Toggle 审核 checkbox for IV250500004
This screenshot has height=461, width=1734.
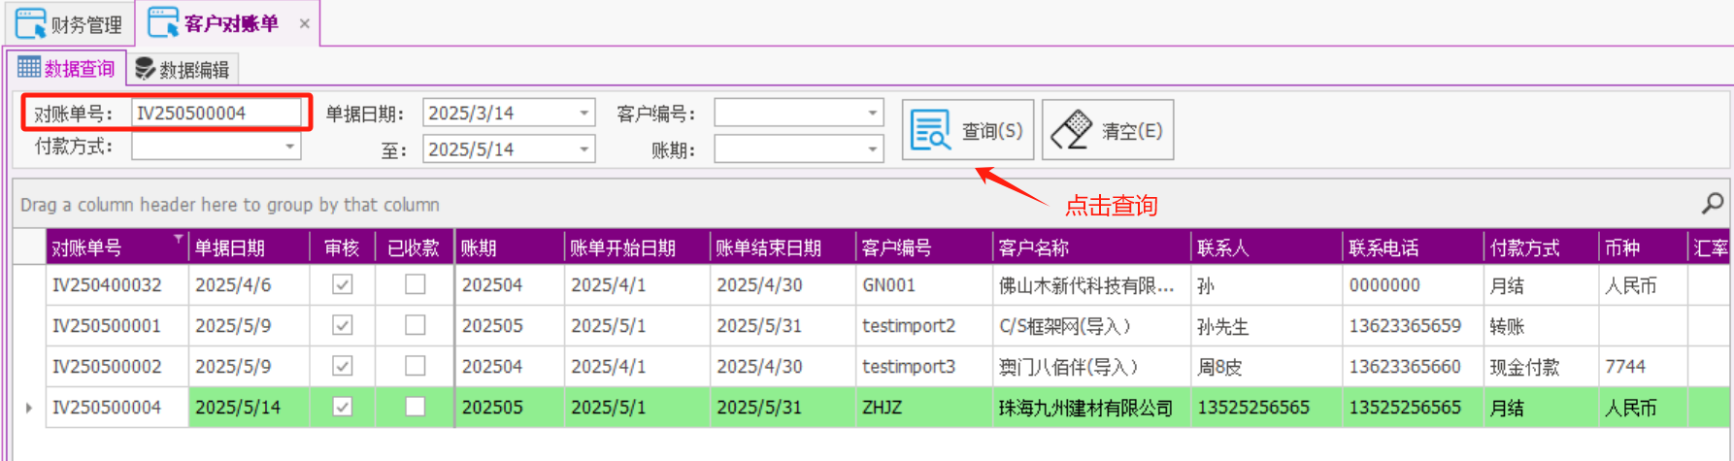342,407
